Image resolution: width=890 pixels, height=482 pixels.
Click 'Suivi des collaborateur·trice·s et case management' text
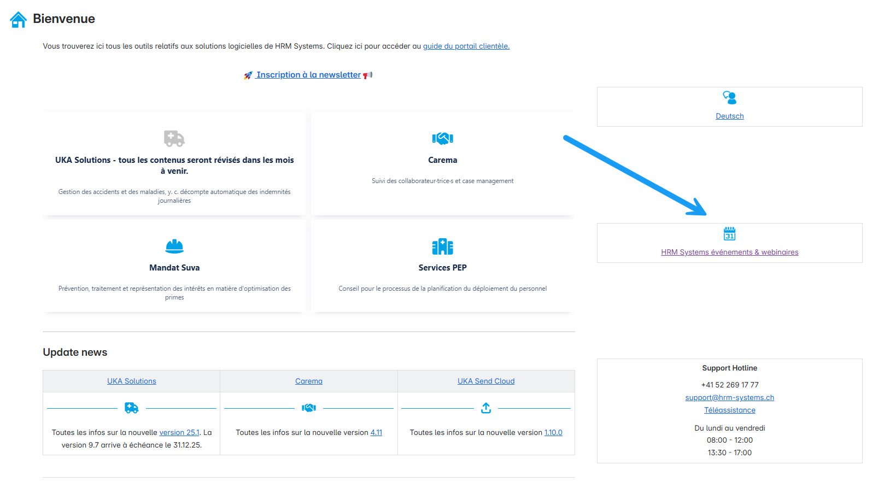(442, 181)
